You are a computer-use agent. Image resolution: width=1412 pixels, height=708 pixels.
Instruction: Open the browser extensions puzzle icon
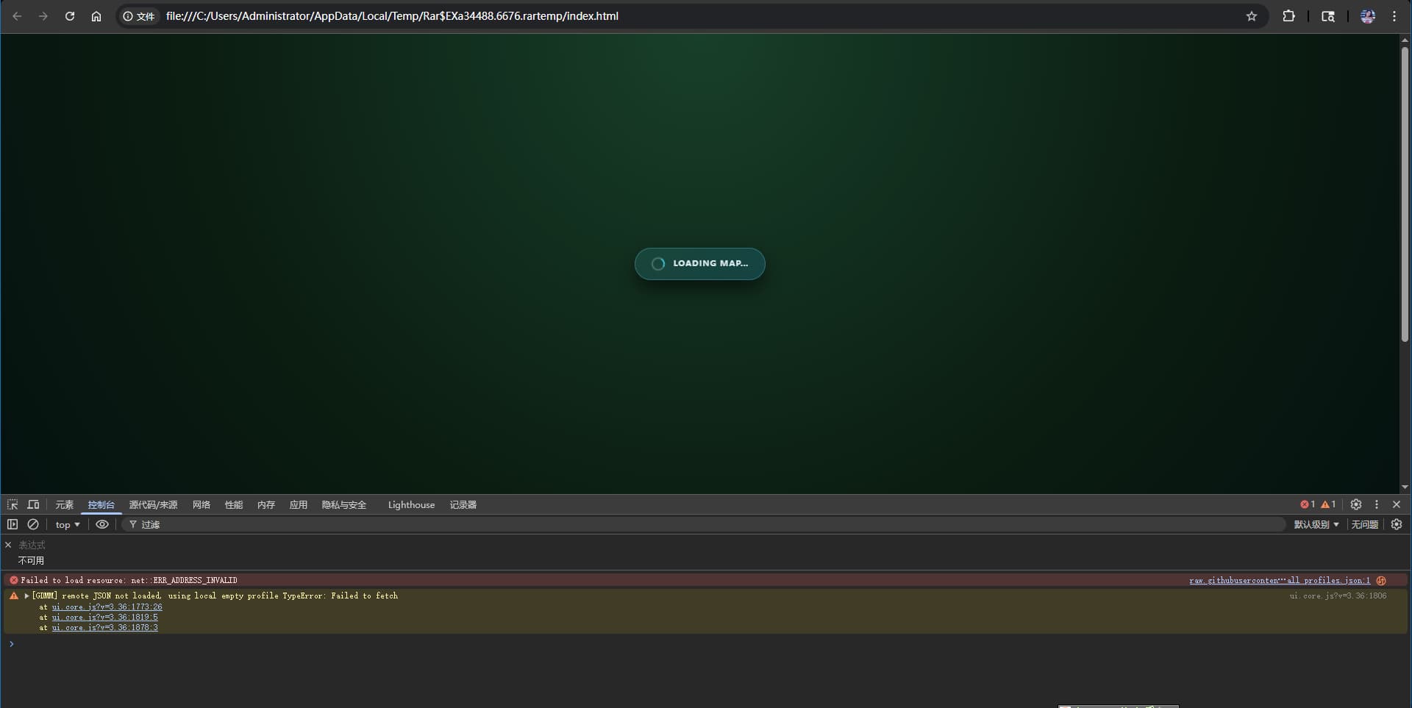pos(1288,16)
